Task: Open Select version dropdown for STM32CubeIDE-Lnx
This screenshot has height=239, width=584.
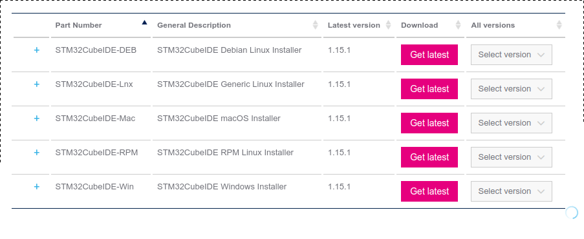Action: coord(512,89)
